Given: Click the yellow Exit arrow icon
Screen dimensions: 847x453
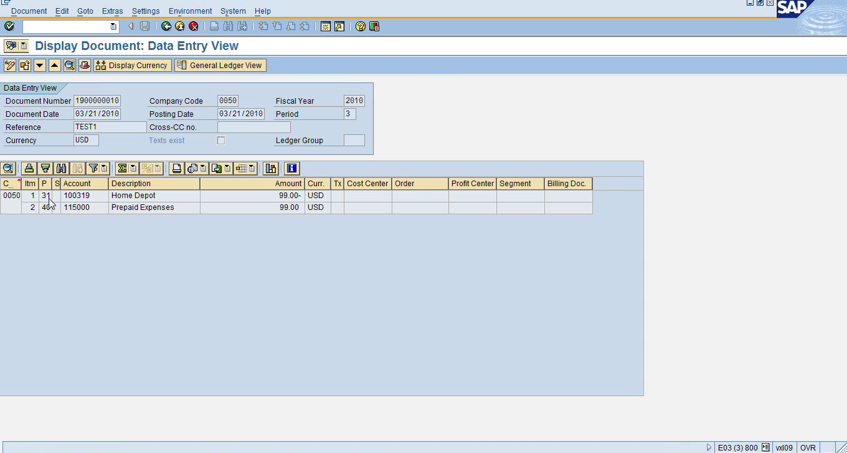Looking at the screenshot, I should pos(180,26).
